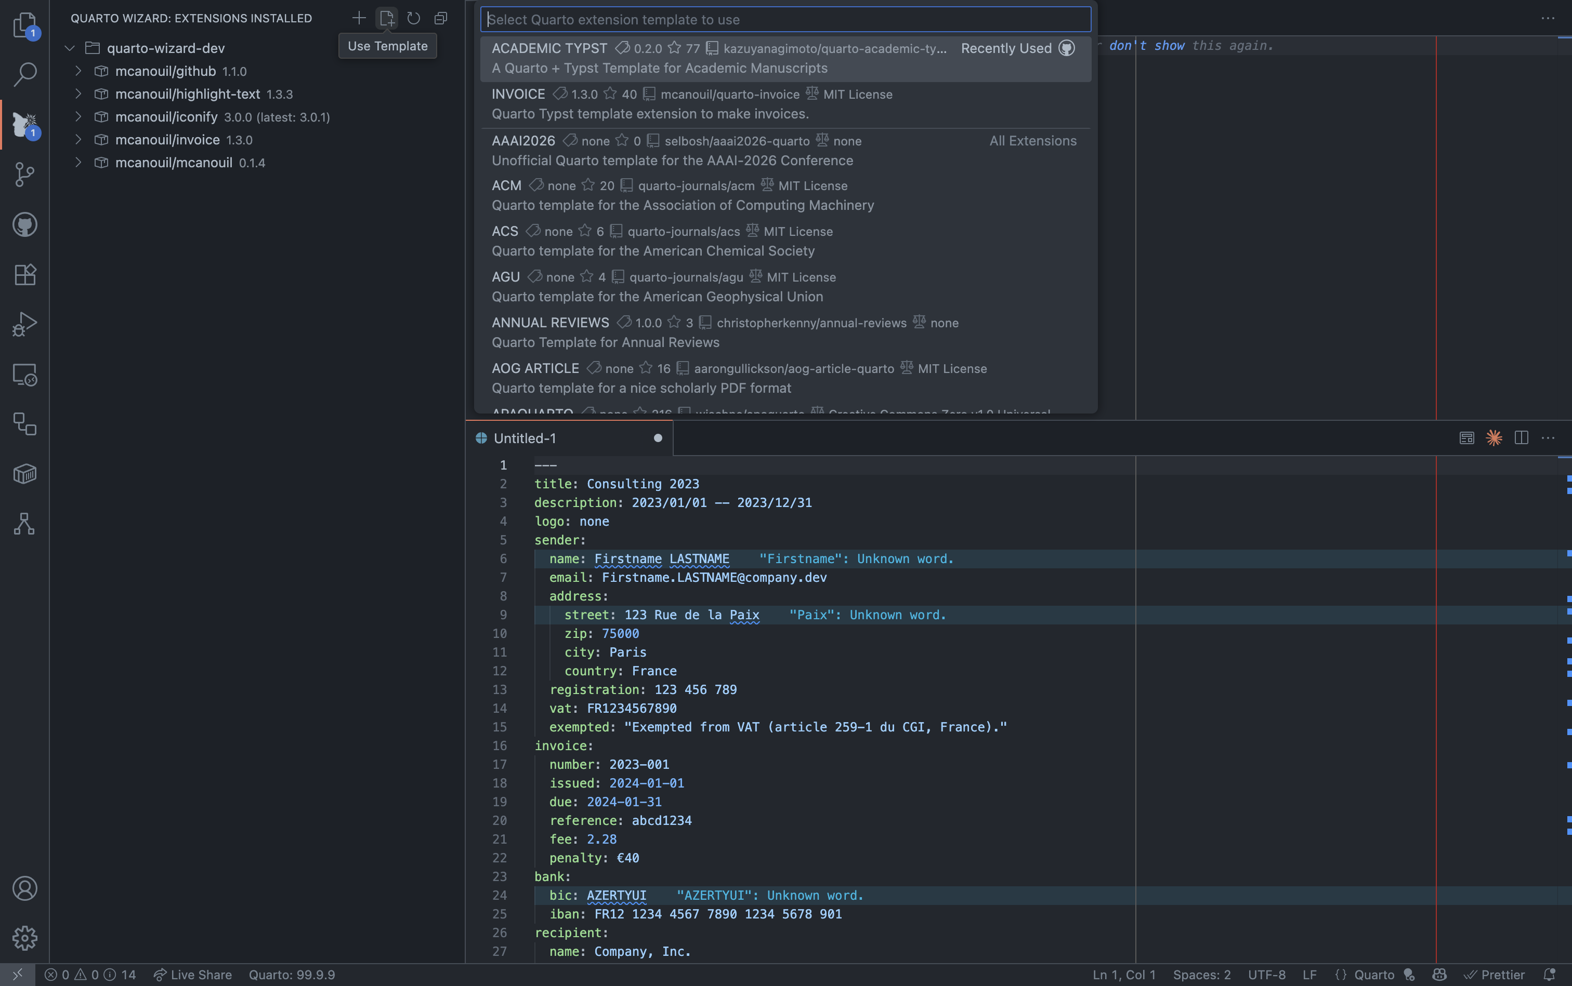Toggle the split editor layout
Image resolution: width=1572 pixels, height=986 pixels.
pyautogui.click(x=1521, y=437)
